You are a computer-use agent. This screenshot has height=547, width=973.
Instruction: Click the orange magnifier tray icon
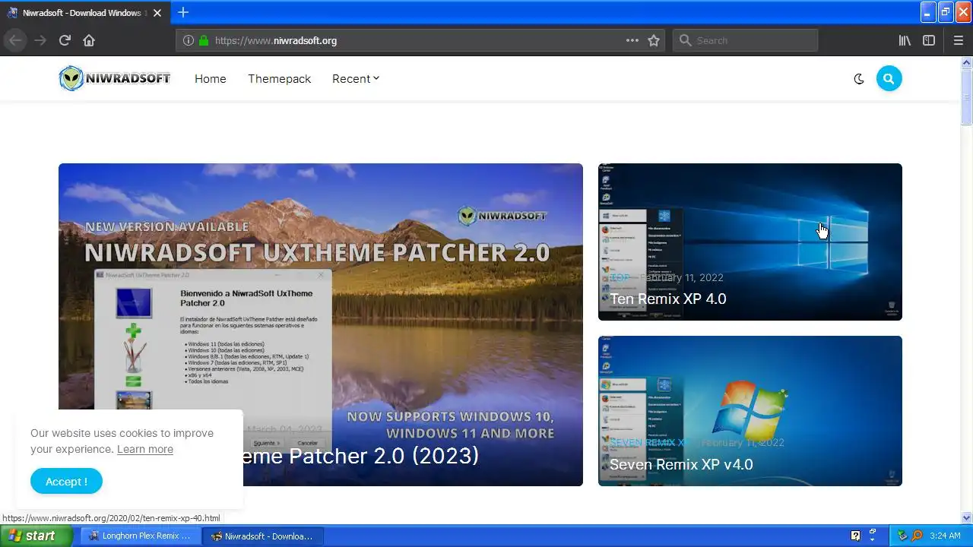click(x=918, y=536)
